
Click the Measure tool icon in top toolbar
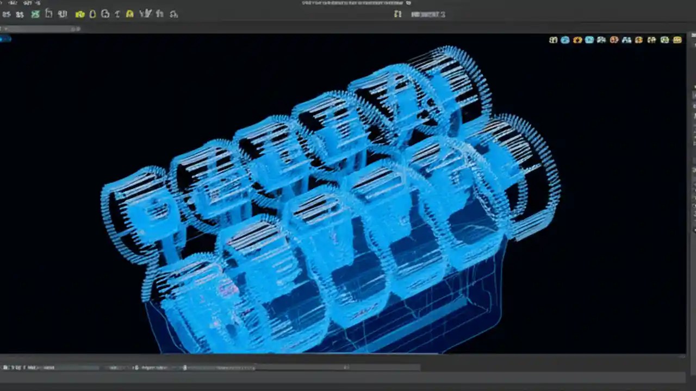coord(117,14)
